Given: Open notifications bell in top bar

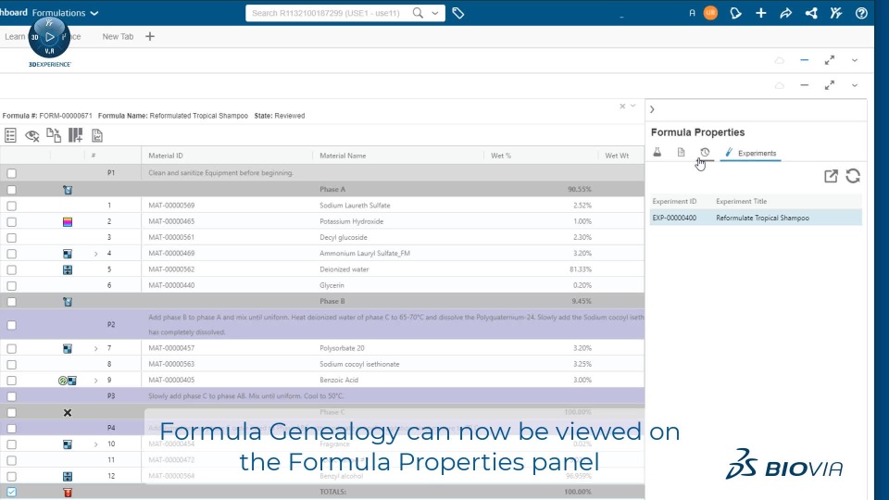Looking at the screenshot, I should pyautogui.click(x=735, y=13).
